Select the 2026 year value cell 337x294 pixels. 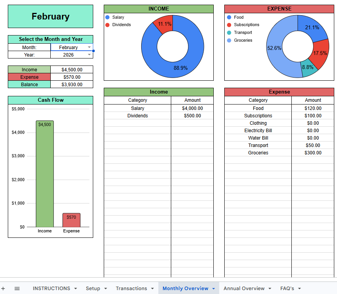tap(72, 55)
